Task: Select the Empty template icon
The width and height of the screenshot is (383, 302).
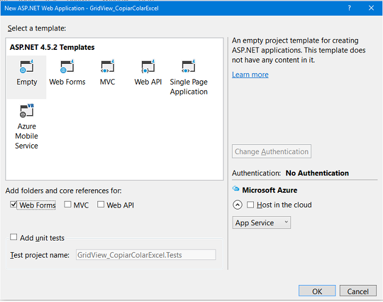Action: [x=26, y=66]
